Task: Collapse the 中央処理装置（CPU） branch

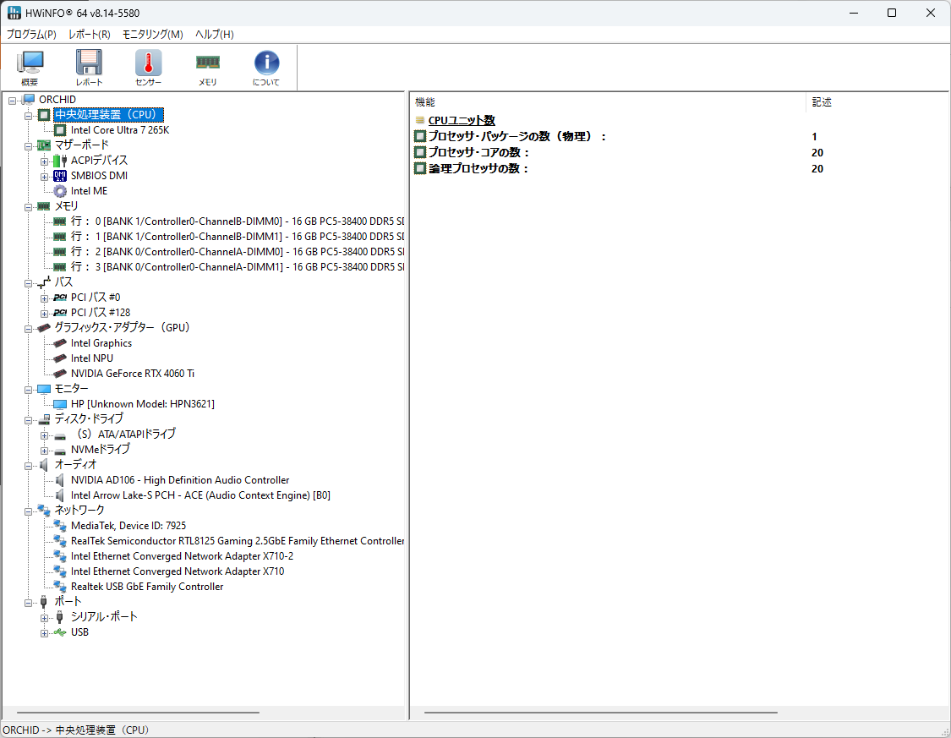Action: coord(28,116)
